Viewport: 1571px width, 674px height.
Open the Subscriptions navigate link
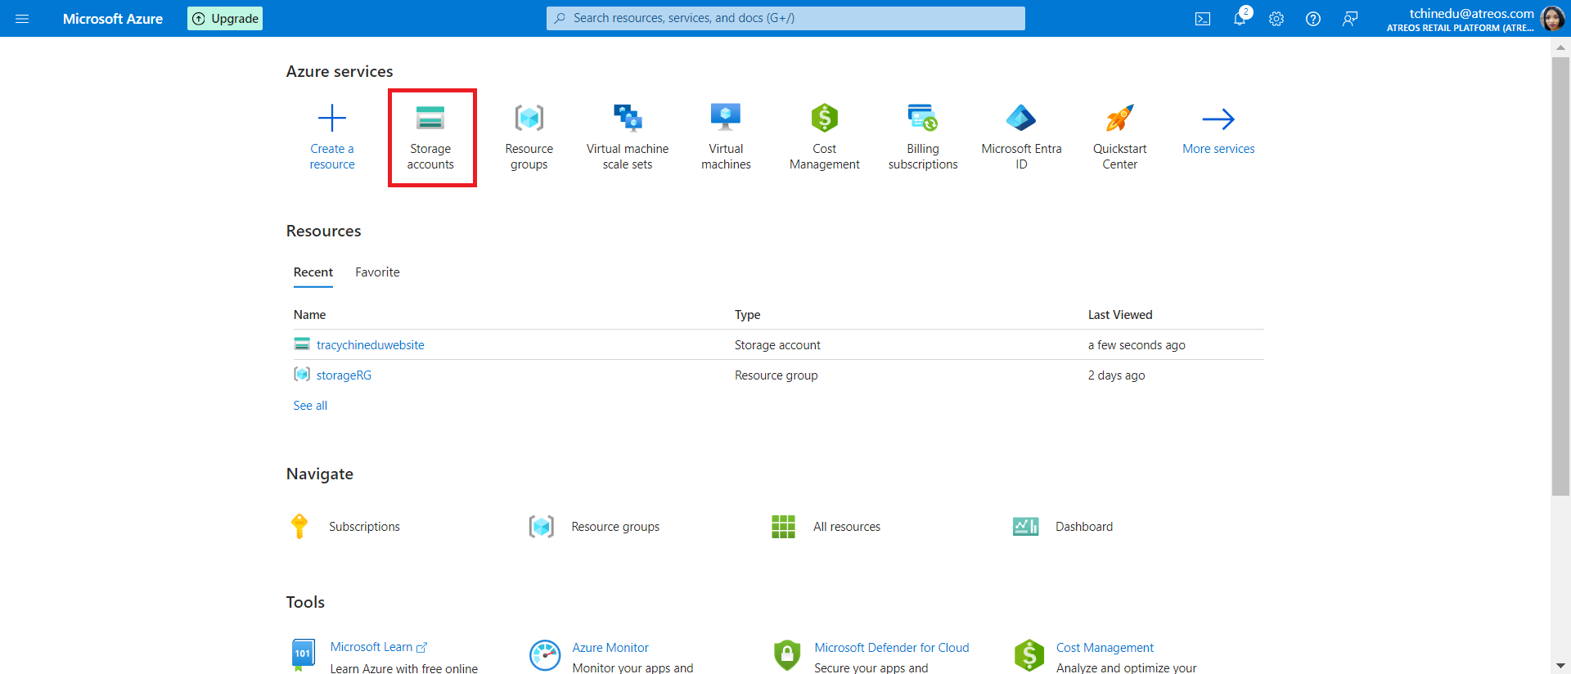pos(364,527)
